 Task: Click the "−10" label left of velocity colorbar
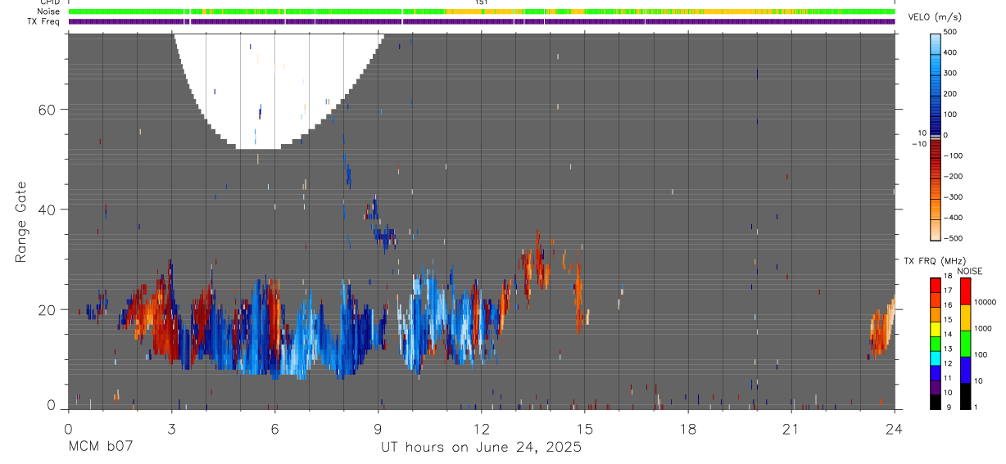[x=920, y=144]
